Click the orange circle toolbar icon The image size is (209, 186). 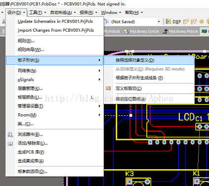click(202, 22)
